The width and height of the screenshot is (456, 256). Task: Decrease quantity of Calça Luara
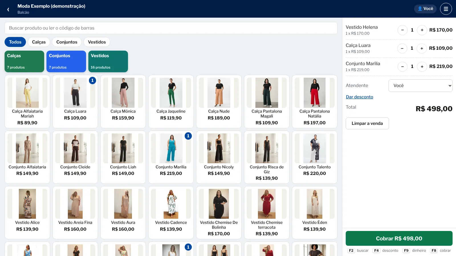tap(402, 48)
